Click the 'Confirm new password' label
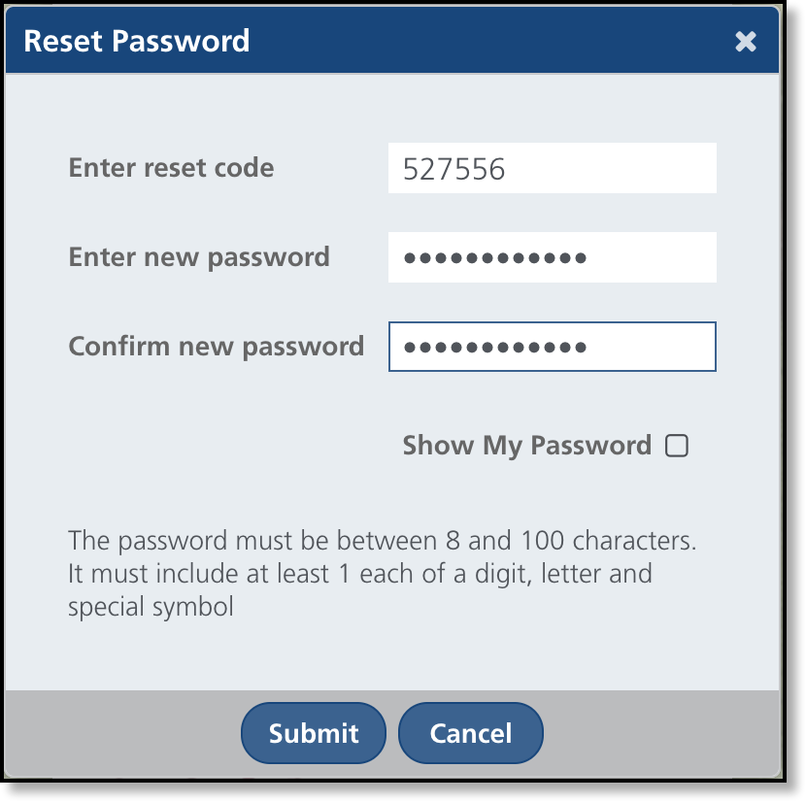Viewport: 806px width, 802px height. point(216,347)
